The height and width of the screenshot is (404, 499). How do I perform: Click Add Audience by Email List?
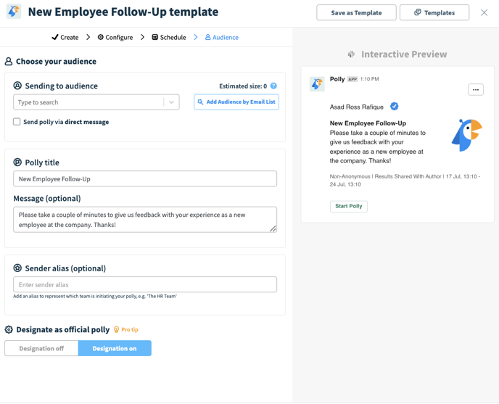(x=236, y=102)
